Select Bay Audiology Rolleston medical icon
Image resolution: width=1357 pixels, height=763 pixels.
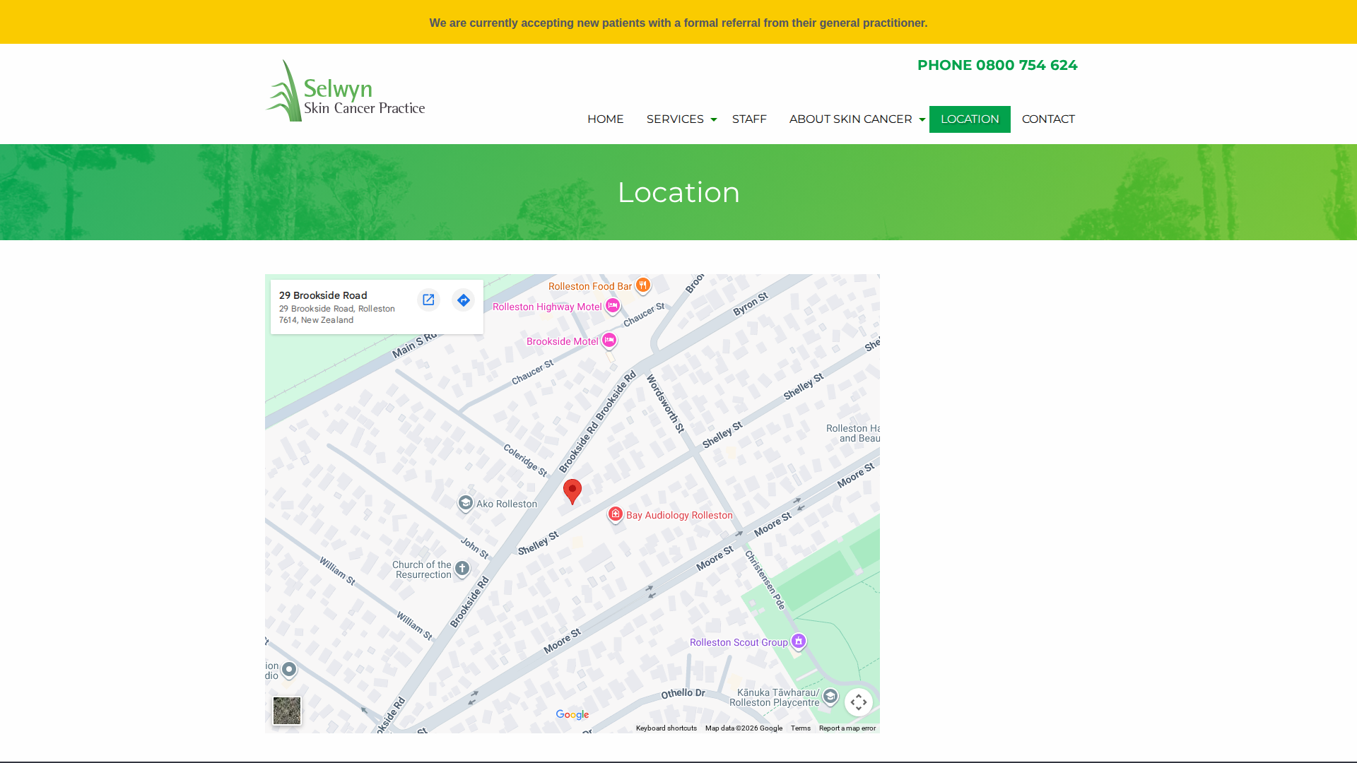click(616, 515)
